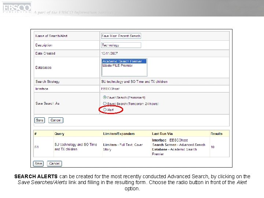Select Academic Search Premier in databases list

click(124, 61)
